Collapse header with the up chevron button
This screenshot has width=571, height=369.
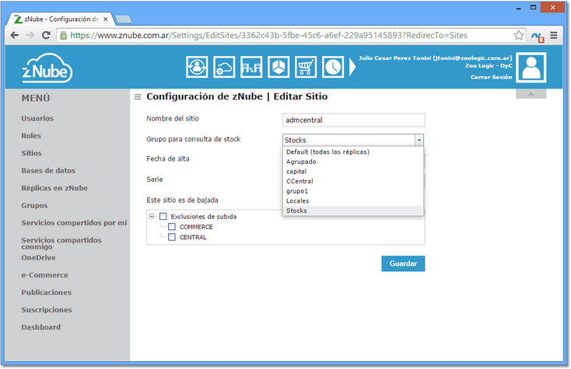531,94
